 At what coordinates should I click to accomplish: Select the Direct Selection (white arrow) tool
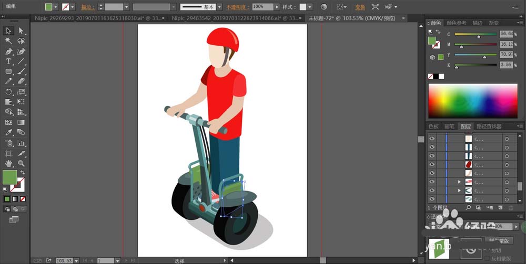21,31
